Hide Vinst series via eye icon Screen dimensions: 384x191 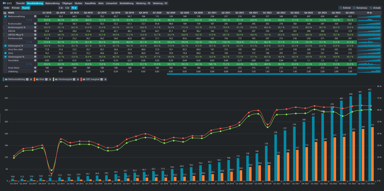point(37,79)
